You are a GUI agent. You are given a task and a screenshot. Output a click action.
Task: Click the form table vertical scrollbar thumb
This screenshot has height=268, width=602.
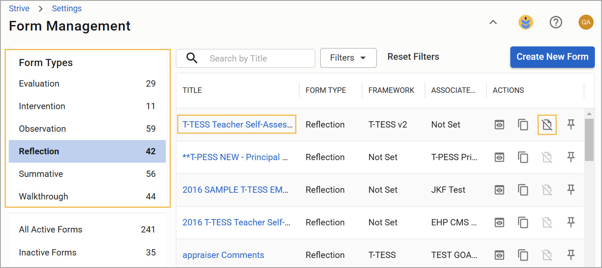pos(589,140)
